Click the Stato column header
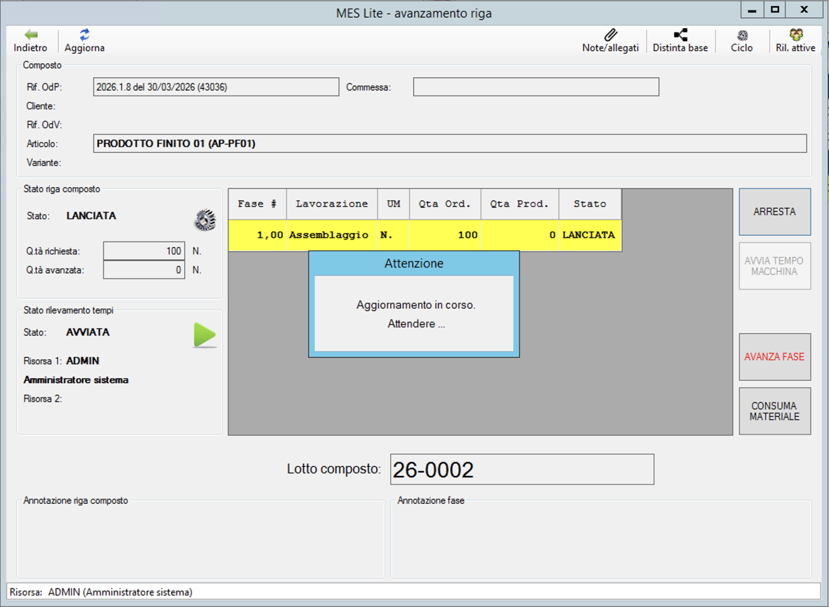Image resolution: width=829 pixels, height=607 pixels. coord(589,204)
